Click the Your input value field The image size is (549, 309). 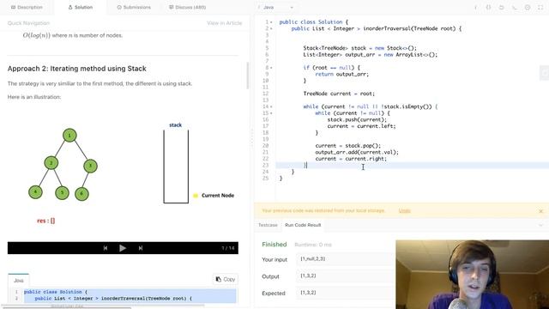[346, 259]
